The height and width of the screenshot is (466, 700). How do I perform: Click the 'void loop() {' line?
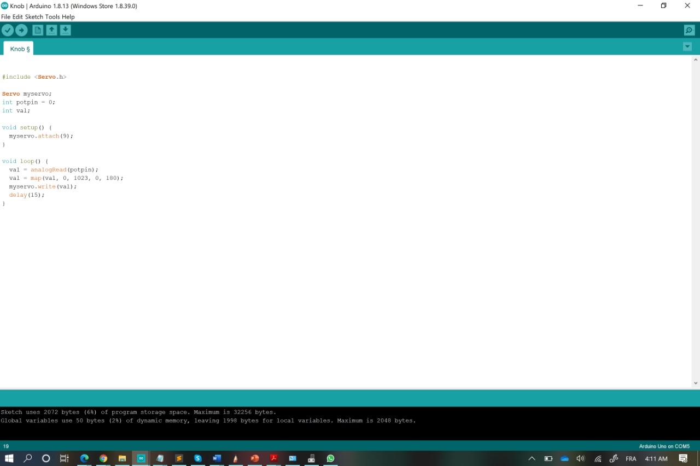25,161
